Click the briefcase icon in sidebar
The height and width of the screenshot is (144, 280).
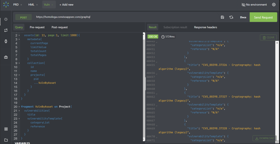6,57
